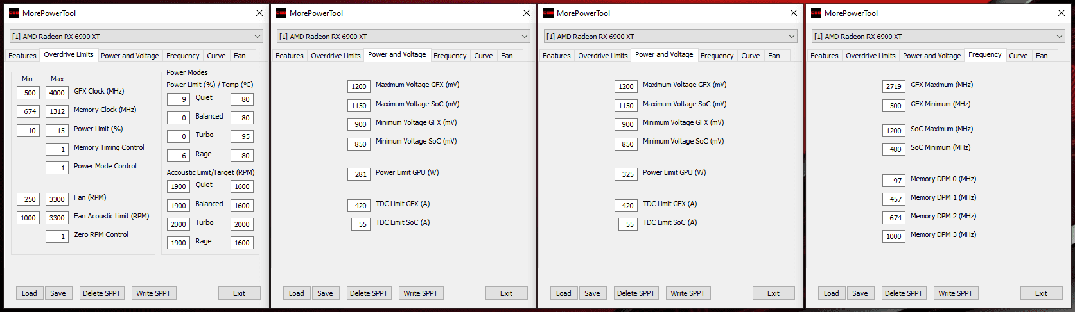Click the GFX Maximum field showing 2719
Image resolution: width=1075 pixels, height=312 pixels.
tap(894, 86)
